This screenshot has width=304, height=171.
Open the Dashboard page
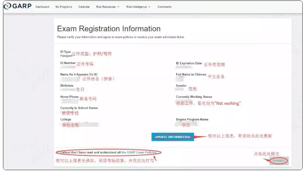click(42, 7)
